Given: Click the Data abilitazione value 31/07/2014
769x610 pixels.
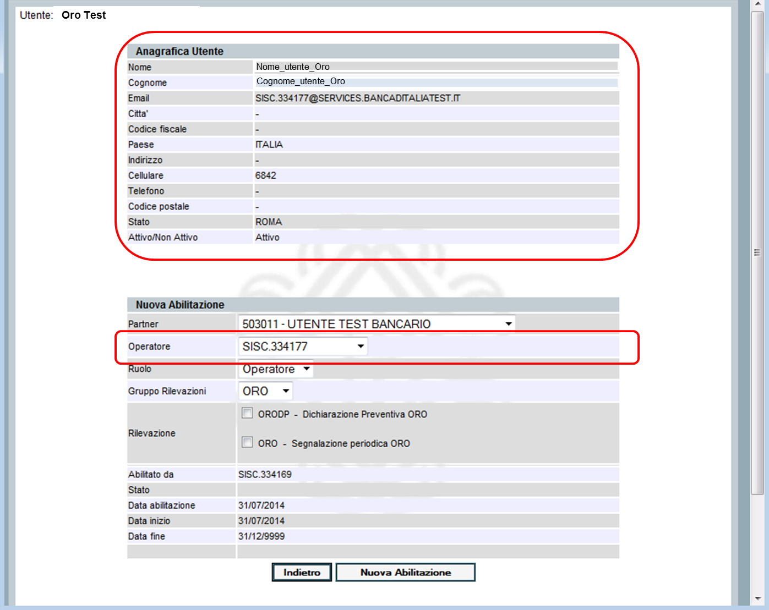Looking at the screenshot, I should 261,505.
